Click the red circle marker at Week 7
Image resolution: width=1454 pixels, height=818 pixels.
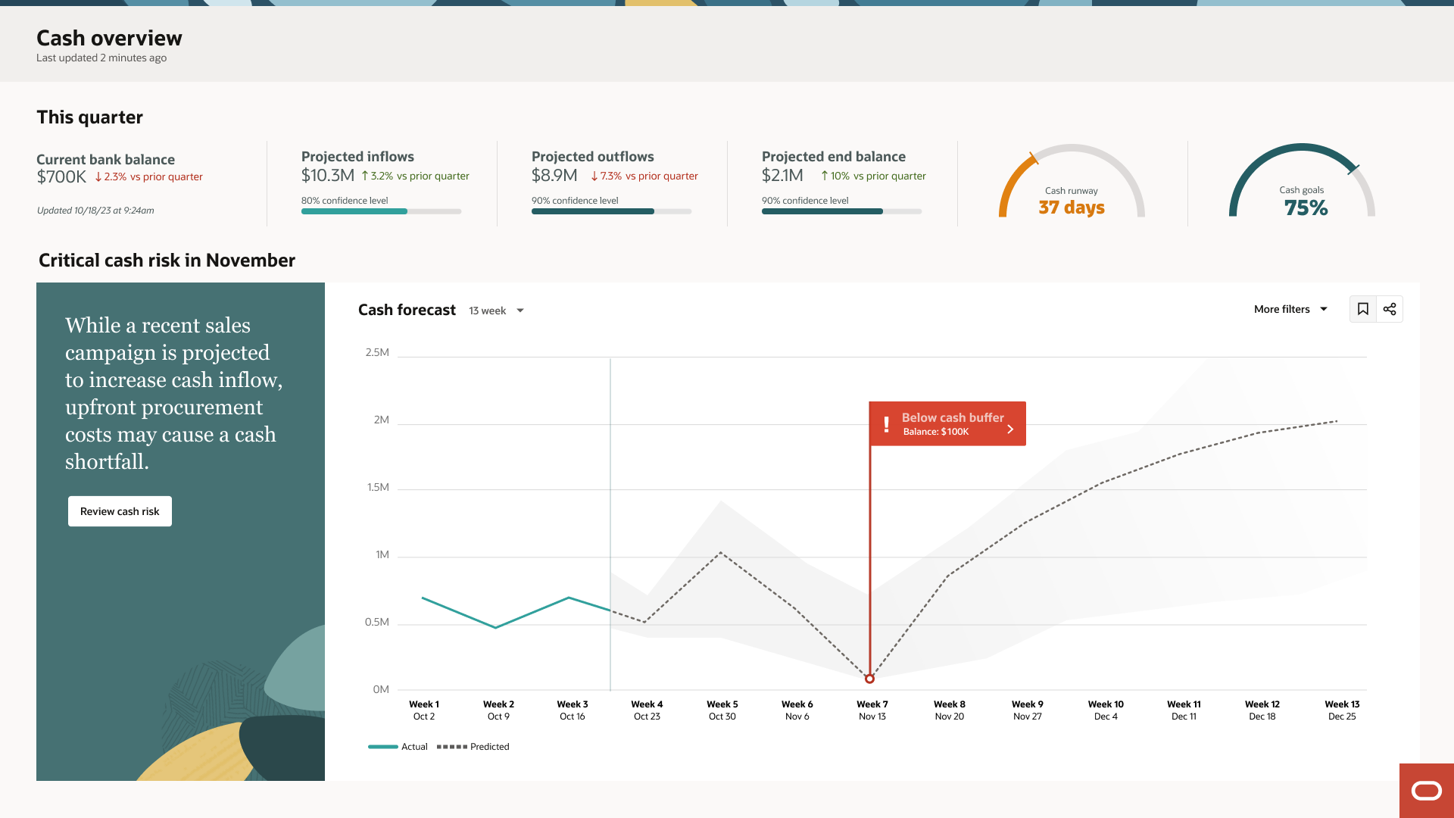pyautogui.click(x=869, y=679)
